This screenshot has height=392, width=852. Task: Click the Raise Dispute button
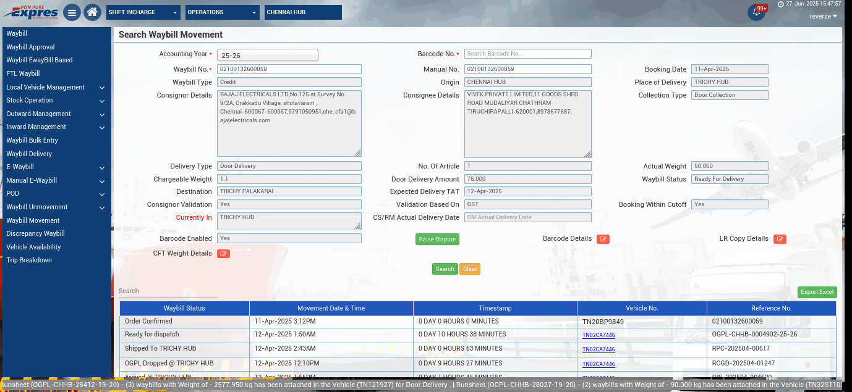(x=437, y=239)
